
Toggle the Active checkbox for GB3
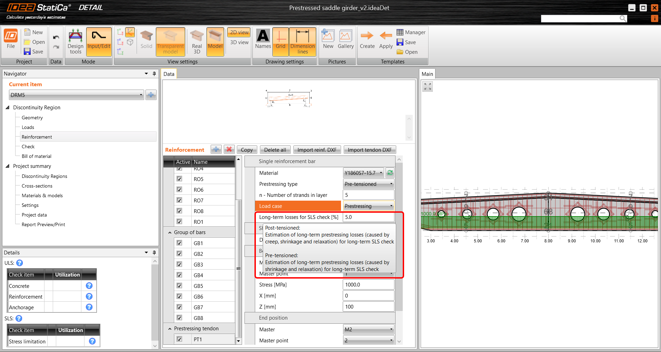click(179, 264)
